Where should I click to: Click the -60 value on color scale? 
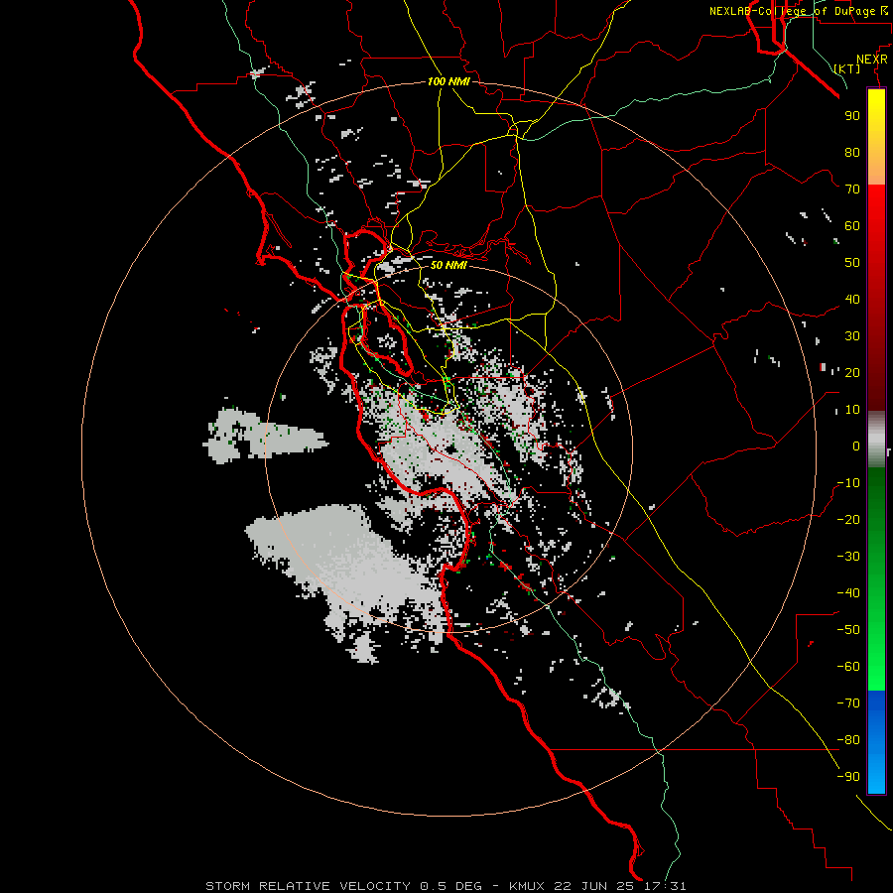(848, 667)
